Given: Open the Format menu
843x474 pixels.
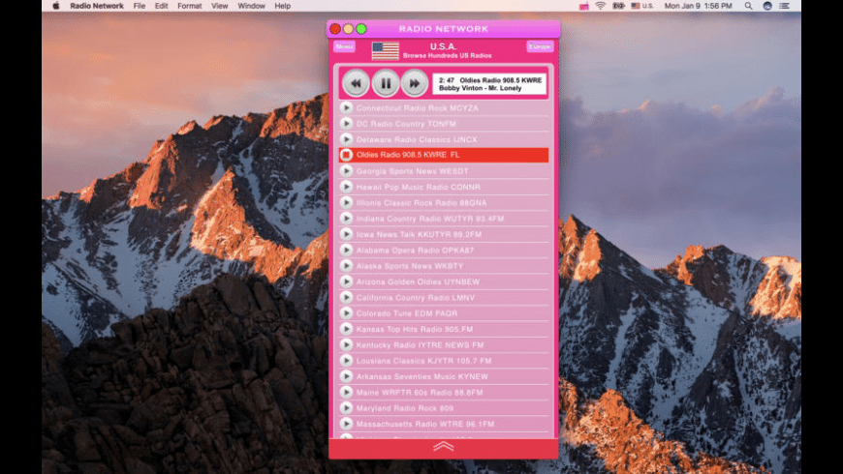Looking at the screenshot, I should 189,6.
